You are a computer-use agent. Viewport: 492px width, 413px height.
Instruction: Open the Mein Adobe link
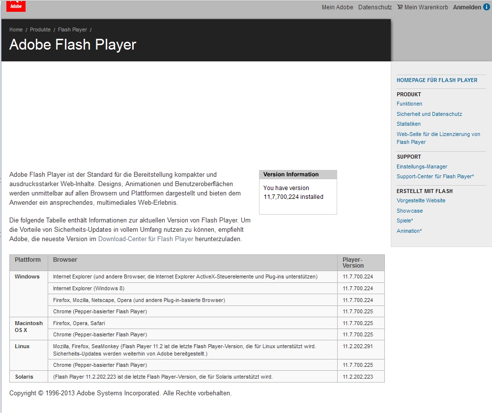337,7
